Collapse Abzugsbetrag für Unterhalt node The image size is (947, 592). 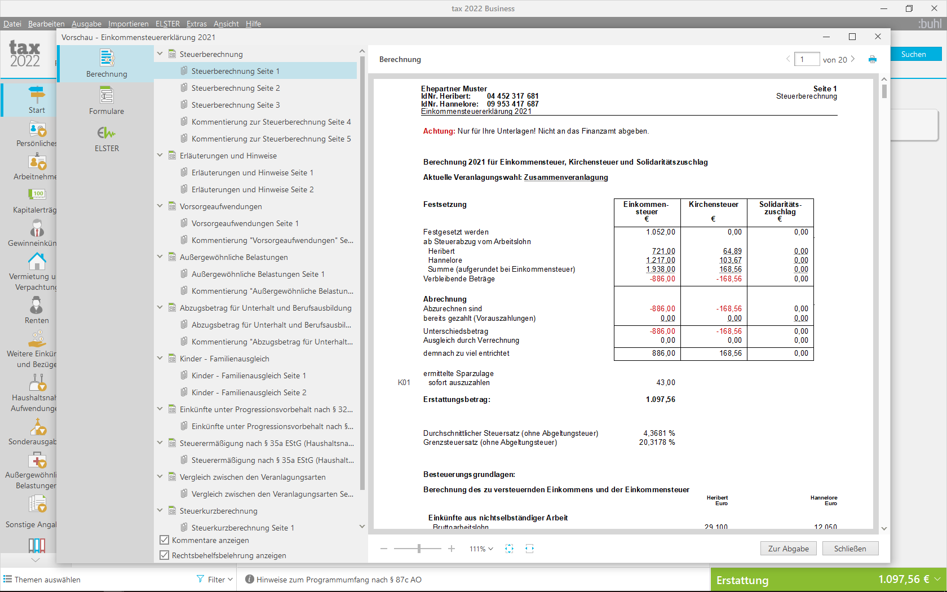tap(160, 308)
